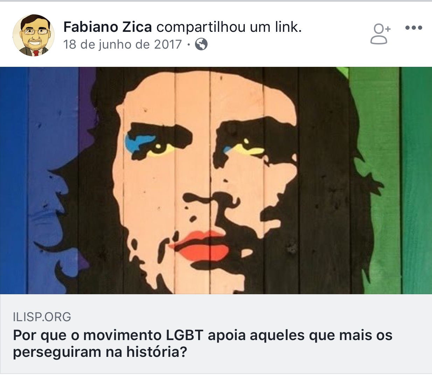432x381 pixels.
Task: Click the ILISP.ORG source domain label
Action: pyautogui.click(x=42, y=317)
